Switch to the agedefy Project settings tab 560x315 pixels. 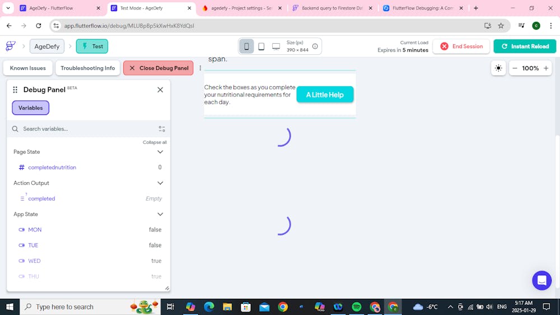(242, 8)
